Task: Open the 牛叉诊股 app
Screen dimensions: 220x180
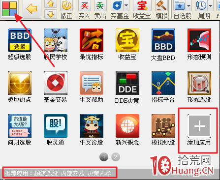Action: 92,126
